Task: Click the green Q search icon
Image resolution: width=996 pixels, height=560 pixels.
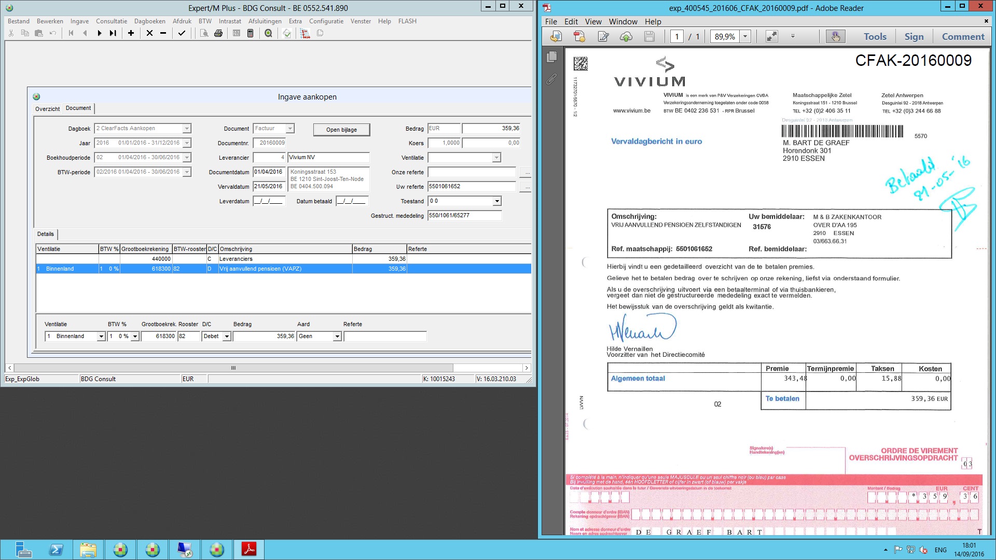Action: 268,33
